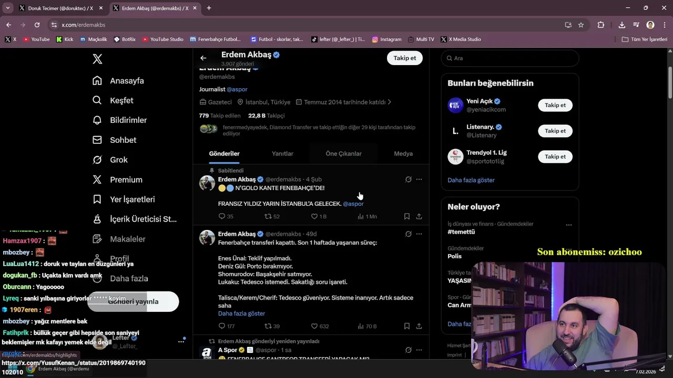This screenshot has height=378, width=673.
Task: Switch to the Öne Çıkanlar tab
Action: (344, 154)
